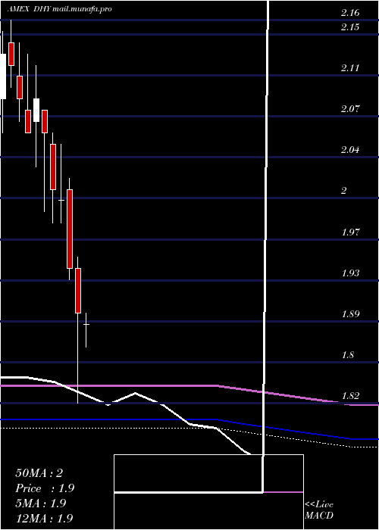The image size is (379, 530).
Task: Click the AMEX DHY mail.munafa.pro title
Action: coord(60,9)
